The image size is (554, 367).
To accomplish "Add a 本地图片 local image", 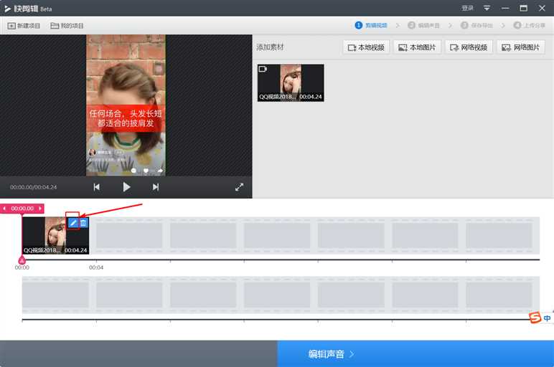I will pyautogui.click(x=417, y=47).
